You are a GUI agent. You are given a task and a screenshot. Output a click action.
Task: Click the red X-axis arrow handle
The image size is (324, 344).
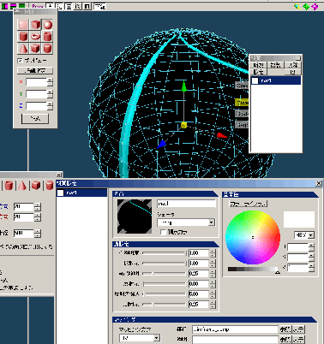(222, 135)
